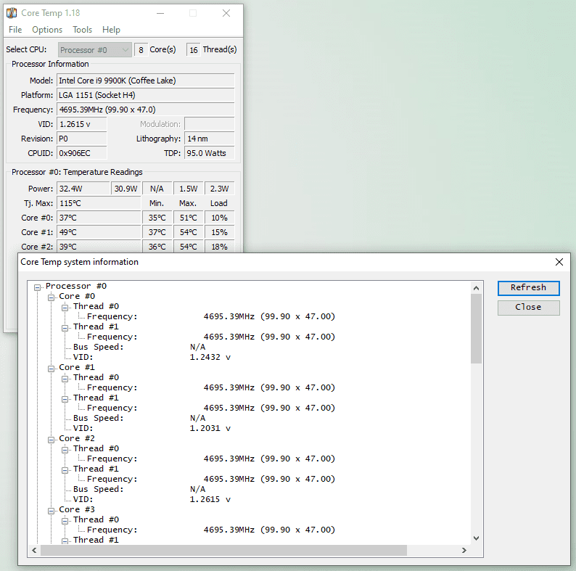576x571 pixels.
Task: Collapse Thread #1 under Core #1
Action: pos(65,399)
